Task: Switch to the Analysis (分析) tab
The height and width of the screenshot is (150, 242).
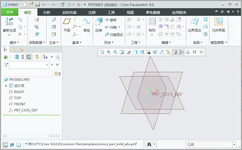Action: (x=47, y=12)
